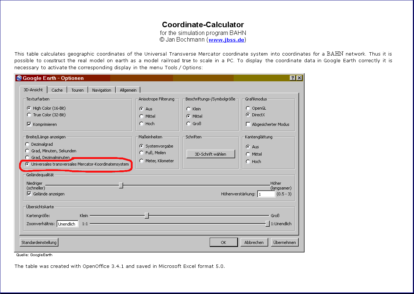
Task: Close the Google Earth Optionen dialog
Action: click(x=299, y=78)
